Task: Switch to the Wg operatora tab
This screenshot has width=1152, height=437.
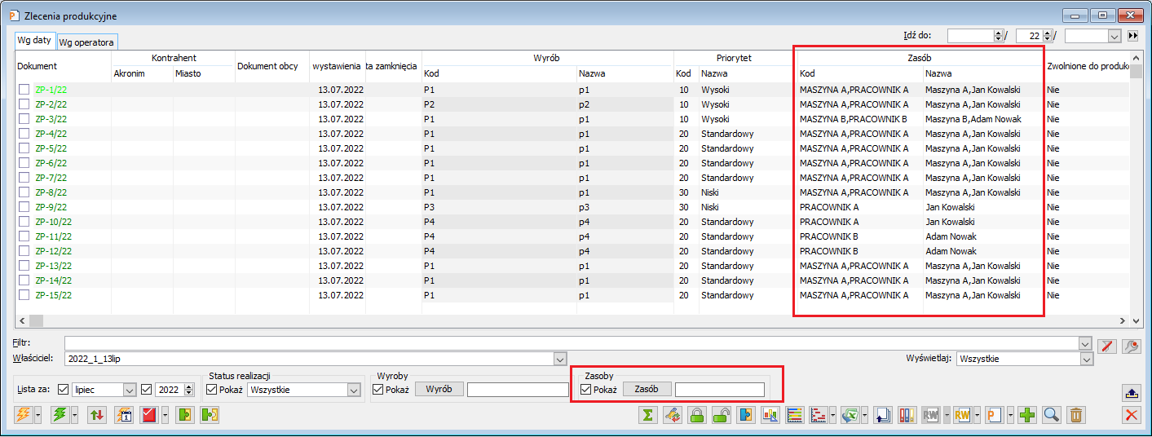Action: [x=86, y=42]
